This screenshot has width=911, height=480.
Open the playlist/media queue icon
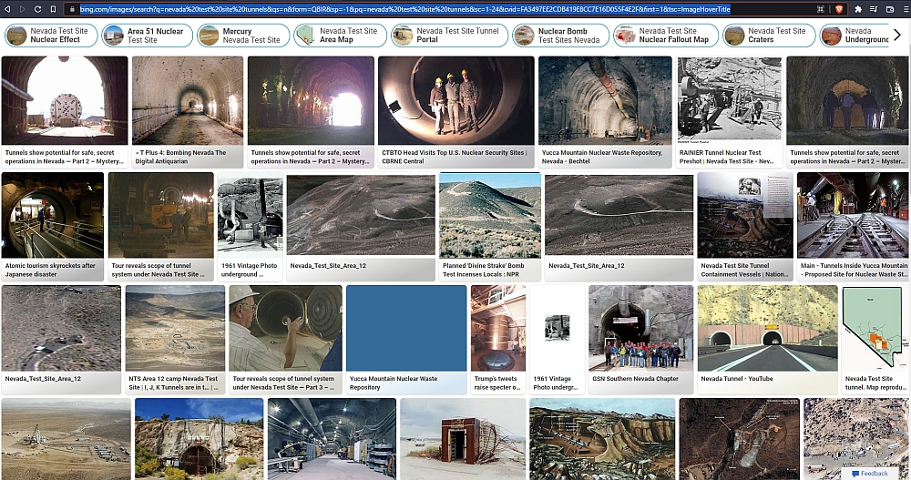pyautogui.click(x=874, y=9)
